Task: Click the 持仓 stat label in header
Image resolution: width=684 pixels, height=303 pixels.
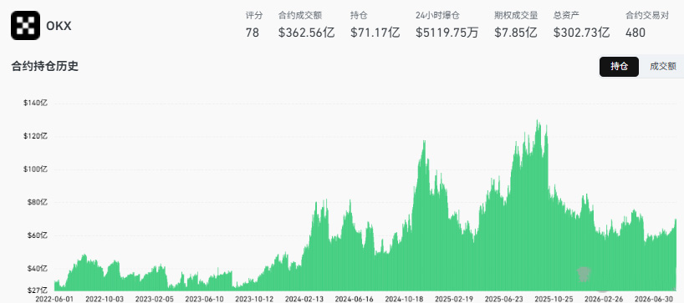Action: point(359,16)
